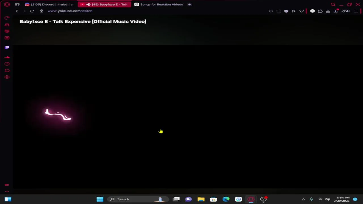The width and height of the screenshot is (363, 204).
Task: Open a new tab with plus button
Action: point(189,5)
